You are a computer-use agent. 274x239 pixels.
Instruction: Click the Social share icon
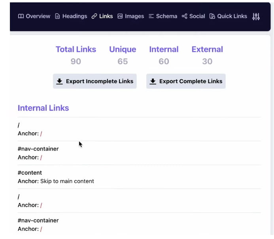click(x=185, y=16)
